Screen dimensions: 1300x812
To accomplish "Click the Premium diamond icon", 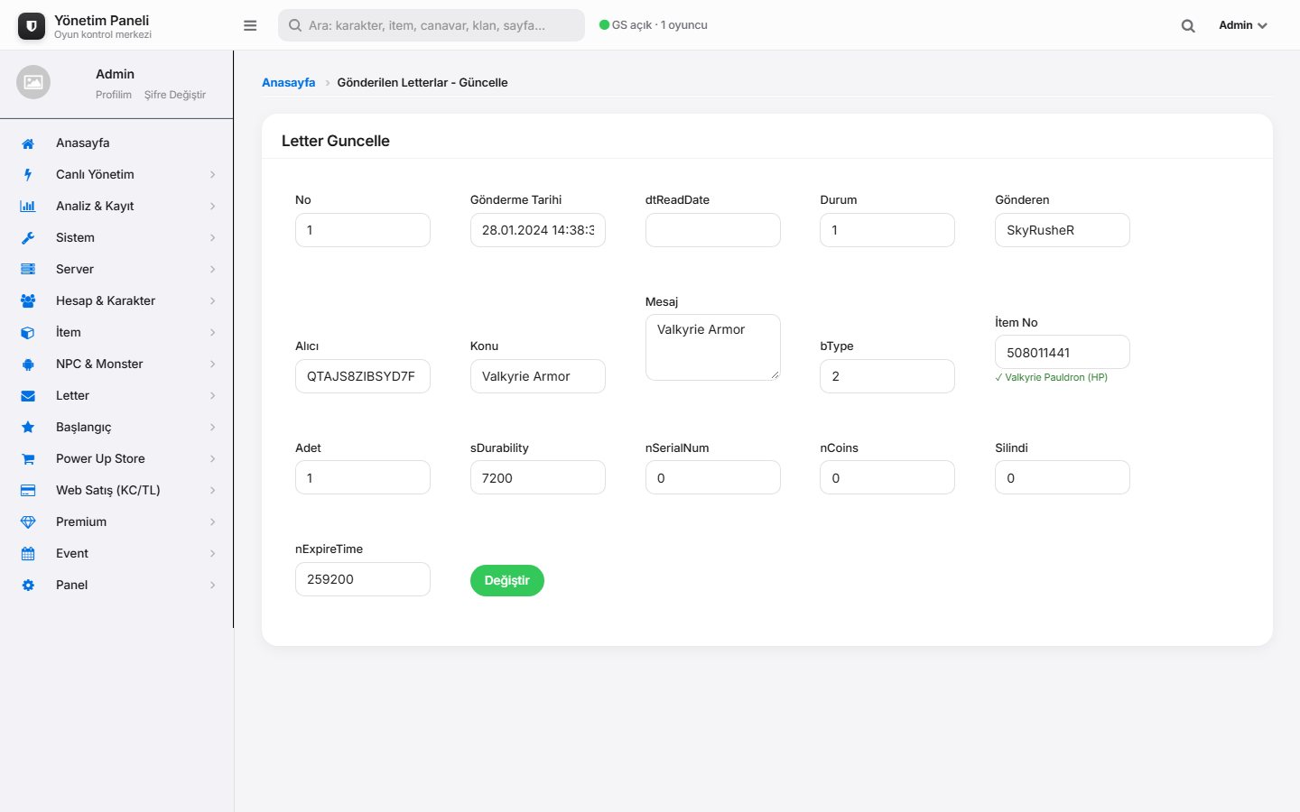I will click(x=28, y=522).
